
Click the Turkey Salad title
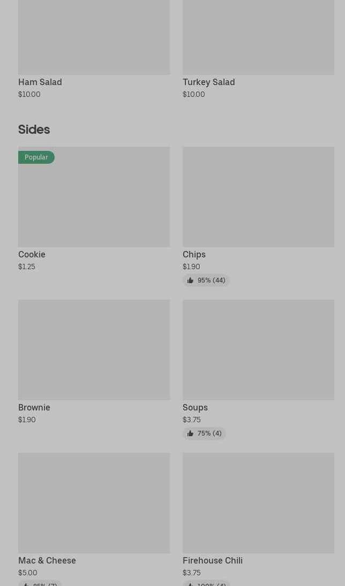tap(209, 82)
